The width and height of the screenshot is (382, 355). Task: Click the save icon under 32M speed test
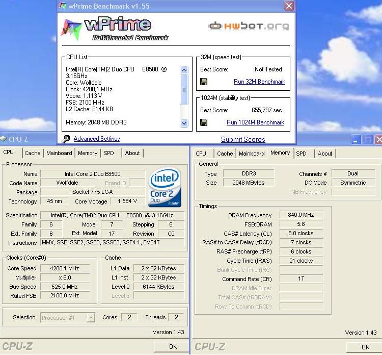tap(204, 82)
